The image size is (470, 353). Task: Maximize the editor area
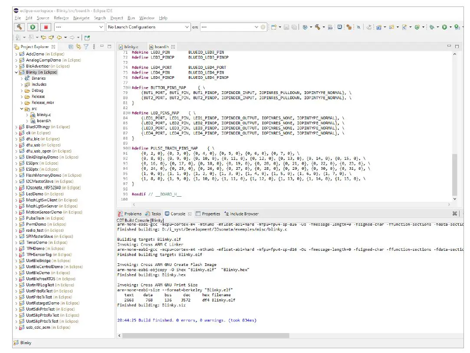tap(457, 45)
